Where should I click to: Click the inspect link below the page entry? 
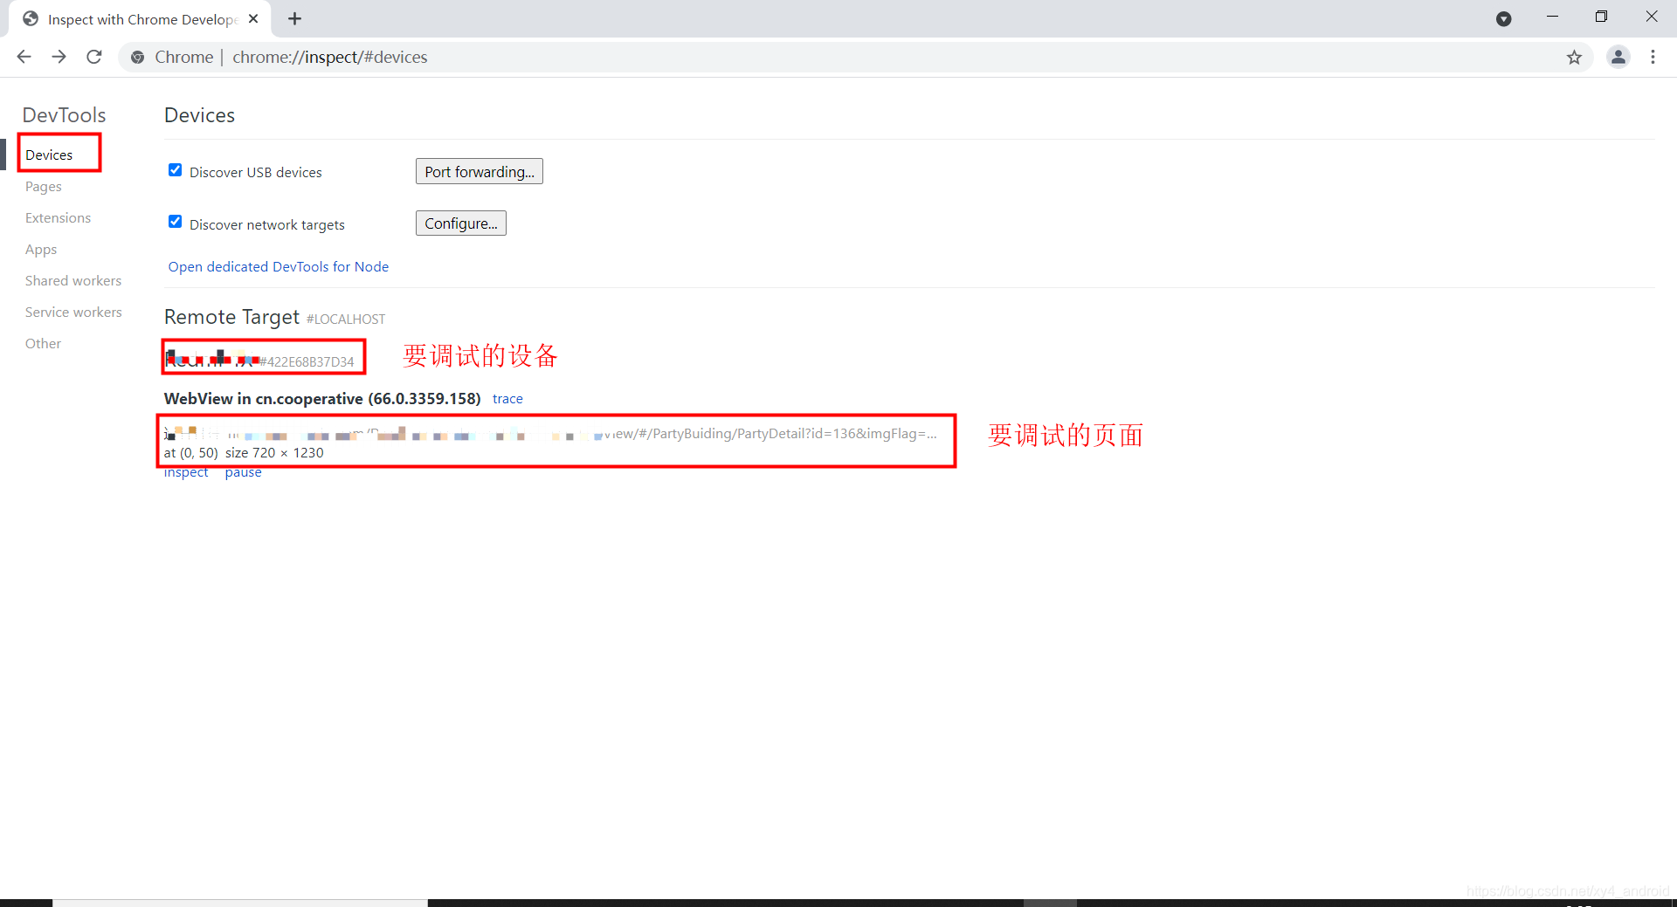[x=185, y=471]
